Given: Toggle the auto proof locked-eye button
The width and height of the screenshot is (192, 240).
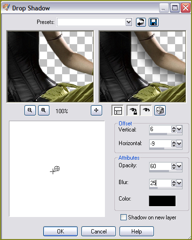Looking at the screenshot, I should [x=133, y=110].
